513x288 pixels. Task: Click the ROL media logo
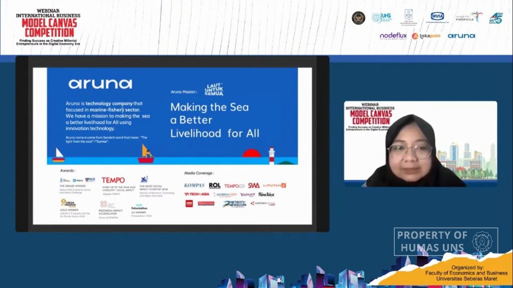pyautogui.click(x=214, y=185)
